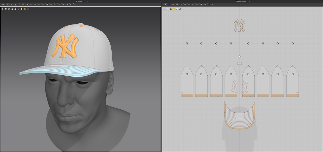This screenshot has width=323, height=152.
Task: Toggle the first garment display icon in 3D window
Action: [2, 9]
